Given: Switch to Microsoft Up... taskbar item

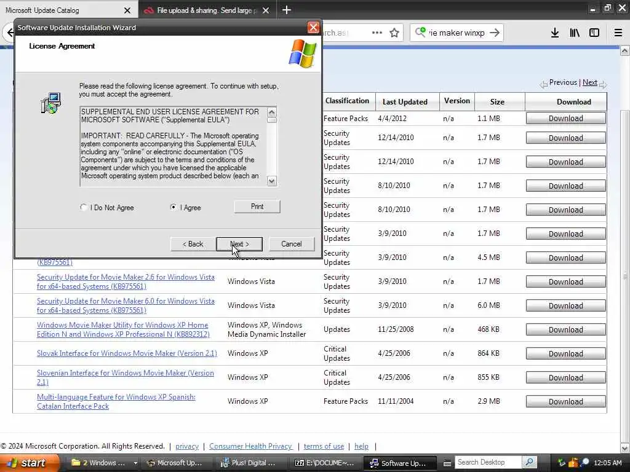Looking at the screenshot, I should click(175, 463).
